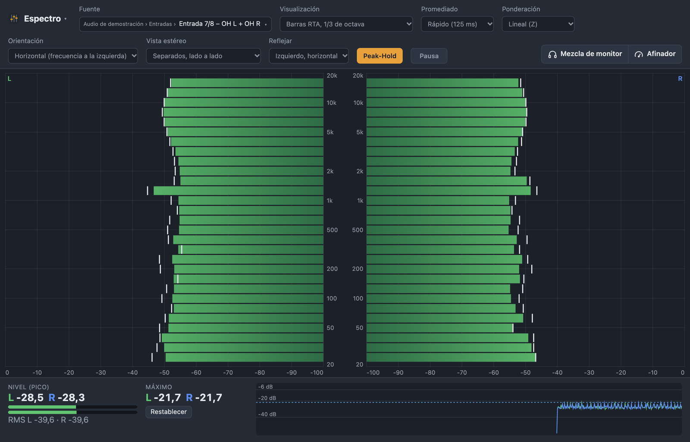Click the L channel label in spectrum
690x442 pixels.
pyautogui.click(x=9, y=79)
